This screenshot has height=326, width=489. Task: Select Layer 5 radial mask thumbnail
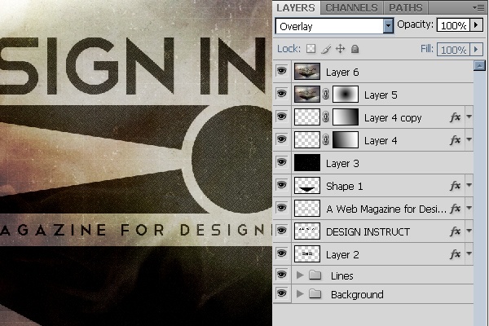346,95
